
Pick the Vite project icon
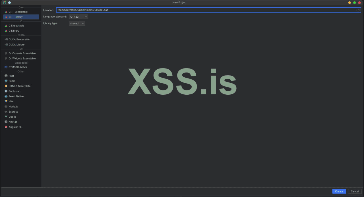(6, 101)
